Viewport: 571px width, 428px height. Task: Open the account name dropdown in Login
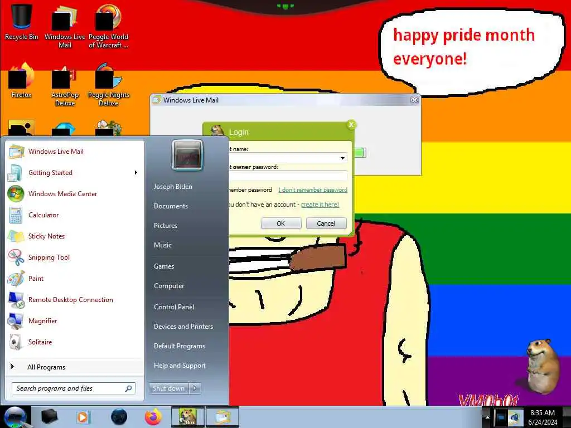click(x=342, y=158)
